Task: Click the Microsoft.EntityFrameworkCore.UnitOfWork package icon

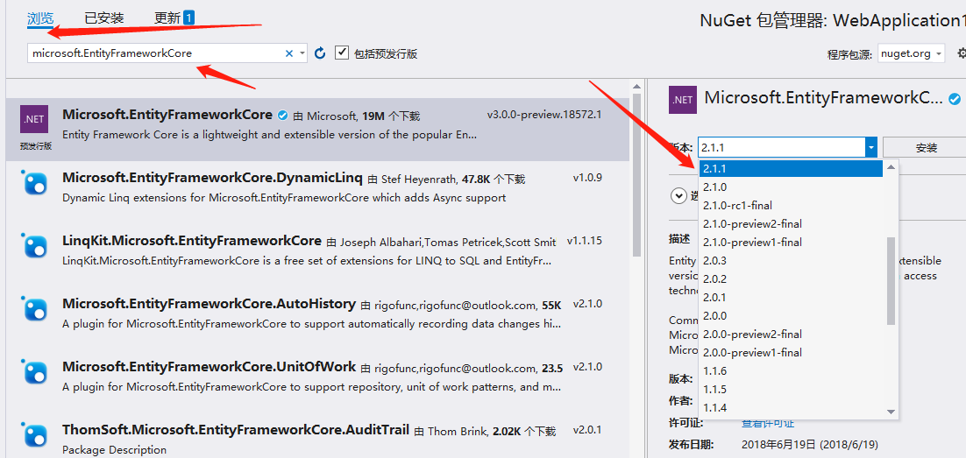Action: [35, 372]
